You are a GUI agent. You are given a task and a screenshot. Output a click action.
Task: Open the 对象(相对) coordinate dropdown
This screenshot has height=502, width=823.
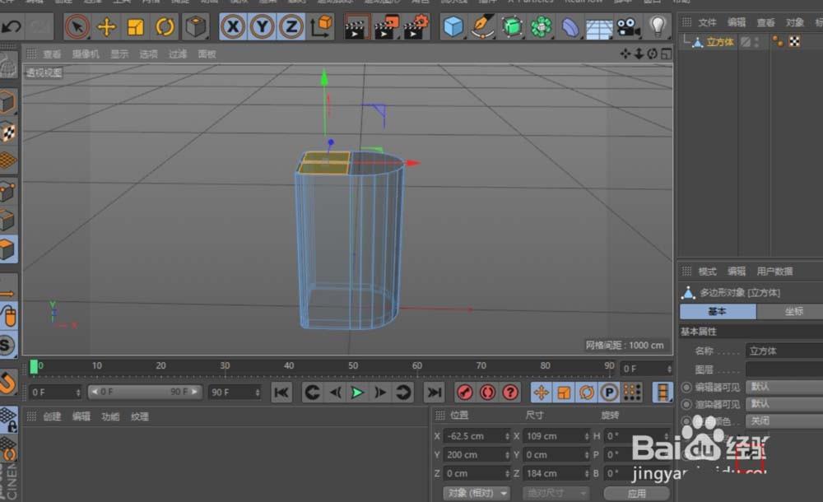tap(476, 492)
